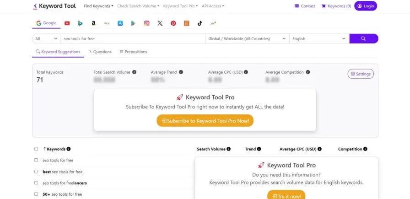Image resolution: width=410 pixels, height=199 pixels.
Task: Pick the Pinterest platform icon
Action: [173, 23]
